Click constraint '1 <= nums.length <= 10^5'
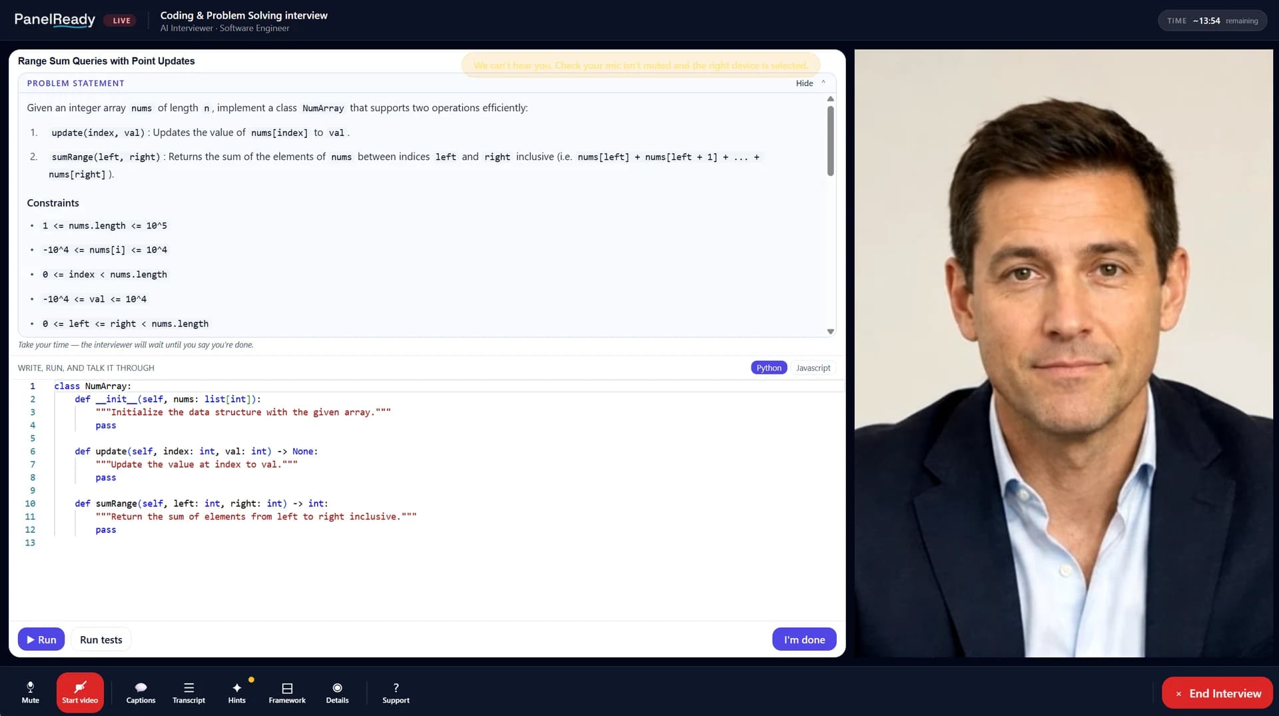This screenshot has width=1279, height=716. pyautogui.click(x=105, y=226)
